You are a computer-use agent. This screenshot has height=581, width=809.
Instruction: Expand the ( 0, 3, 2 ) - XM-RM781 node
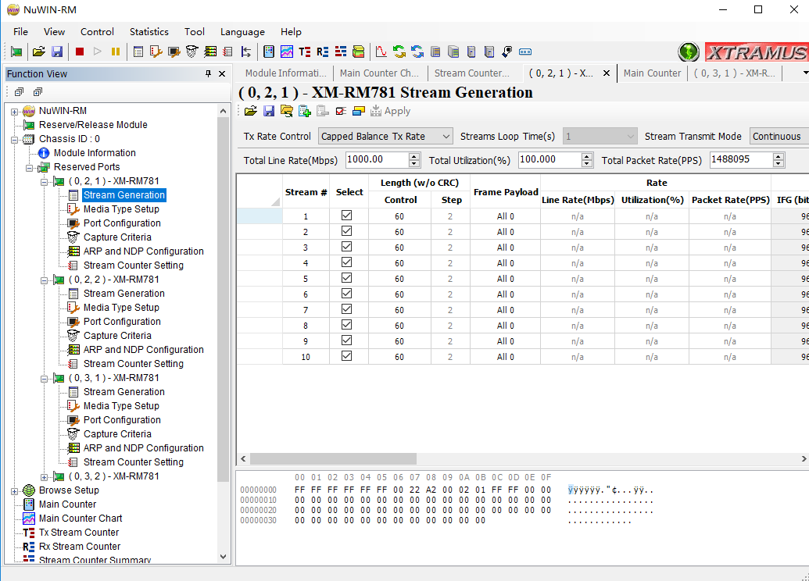click(45, 477)
